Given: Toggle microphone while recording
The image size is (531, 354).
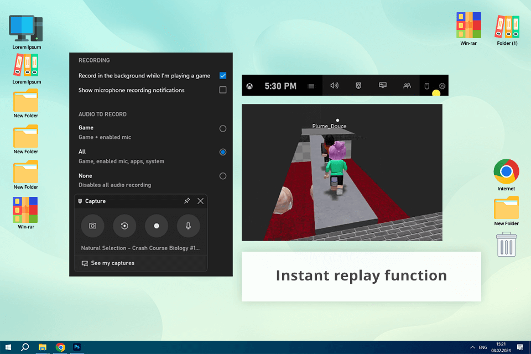Looking at the screenshot, I should 188,226.
